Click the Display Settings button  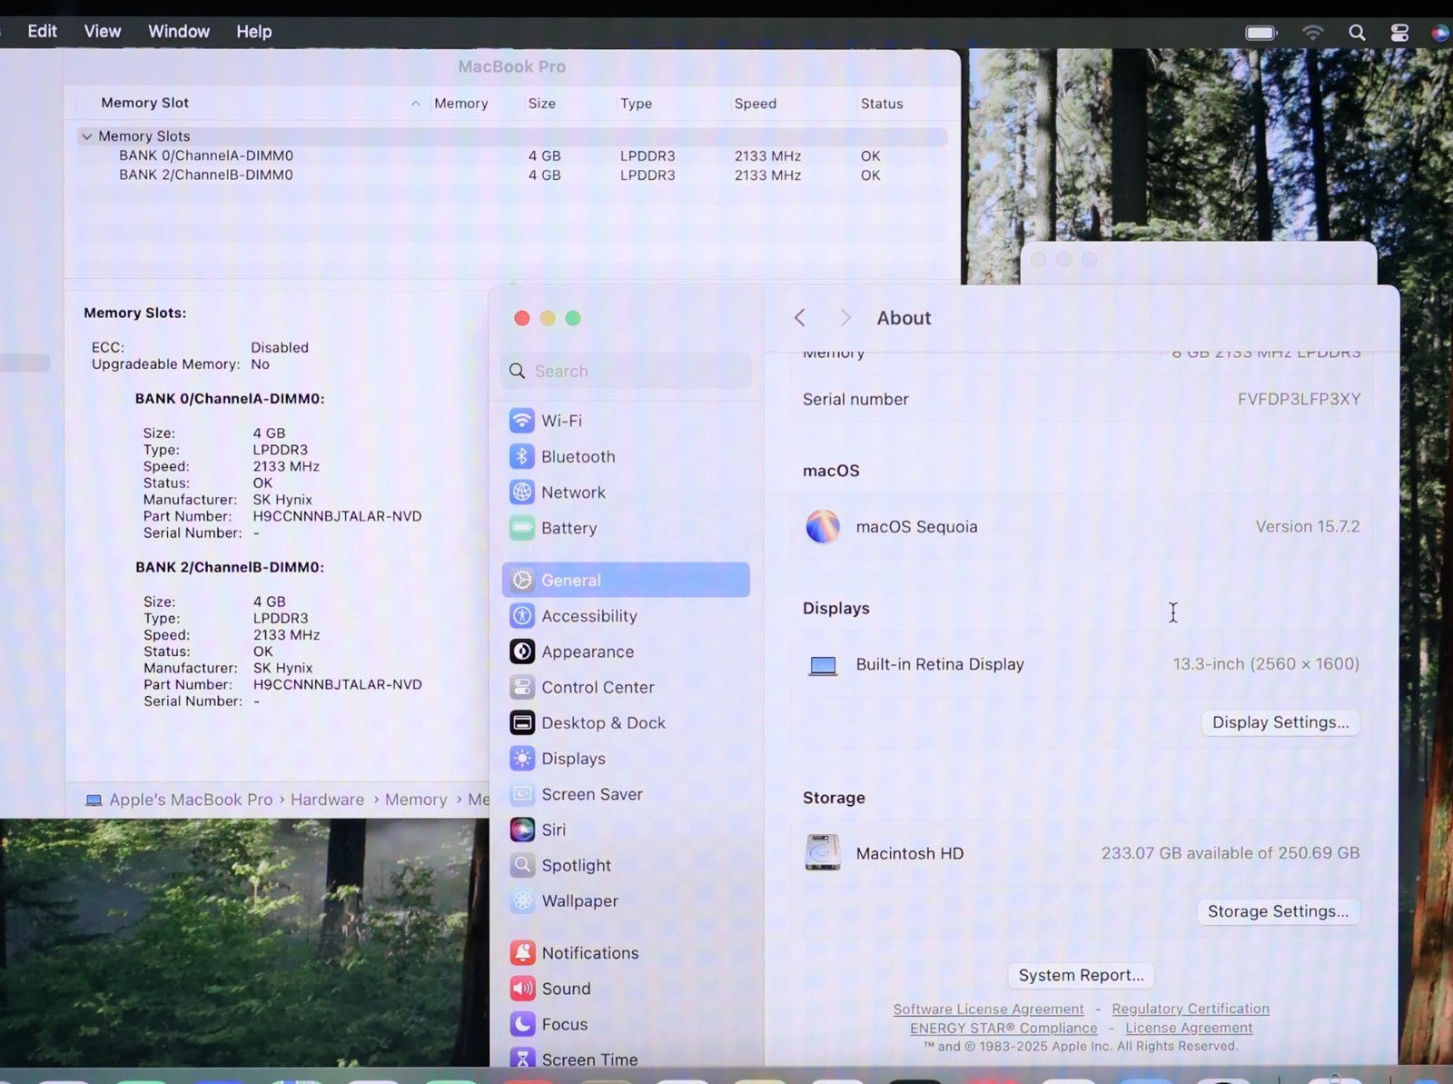click(x=1280, y=722)
